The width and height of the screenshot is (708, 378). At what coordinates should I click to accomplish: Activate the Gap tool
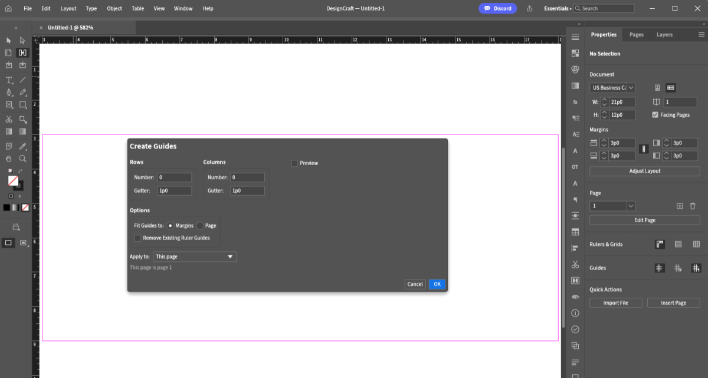point(22,52)
